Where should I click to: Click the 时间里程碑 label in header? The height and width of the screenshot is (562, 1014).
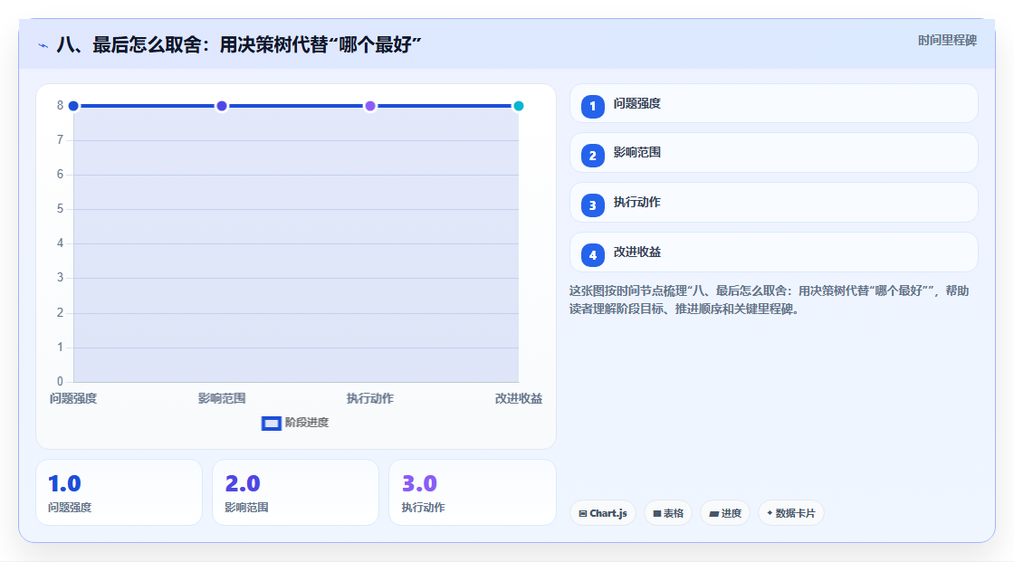[x=947, y=41]
